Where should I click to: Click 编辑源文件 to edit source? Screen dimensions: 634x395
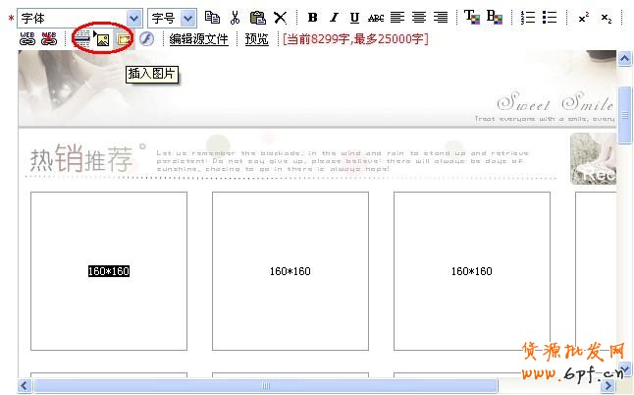pos(198,39)
